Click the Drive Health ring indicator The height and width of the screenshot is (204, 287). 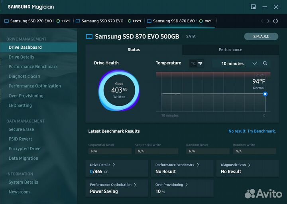[x=119, y=90]
